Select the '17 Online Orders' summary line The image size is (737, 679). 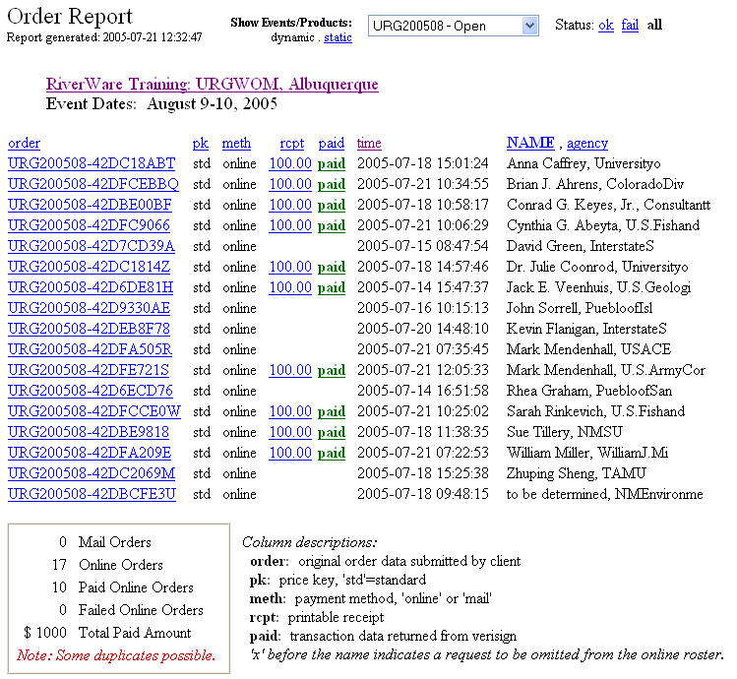(x=107, y=564)
